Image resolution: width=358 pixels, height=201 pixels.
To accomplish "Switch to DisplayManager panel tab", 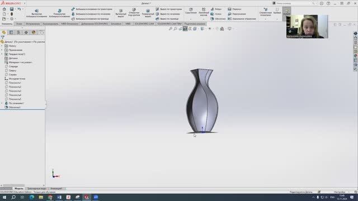I will coord(34,32).
